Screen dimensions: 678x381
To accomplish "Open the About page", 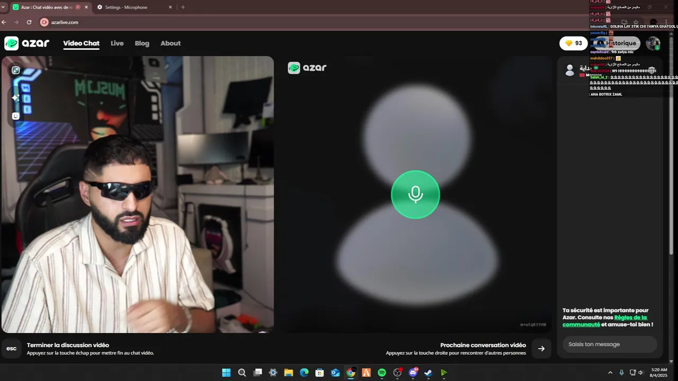I will [x=171, y=43].
